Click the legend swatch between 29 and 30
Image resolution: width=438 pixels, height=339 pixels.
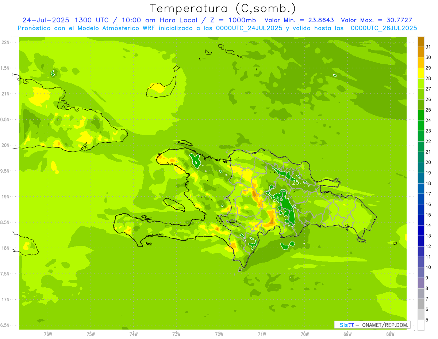421,63
